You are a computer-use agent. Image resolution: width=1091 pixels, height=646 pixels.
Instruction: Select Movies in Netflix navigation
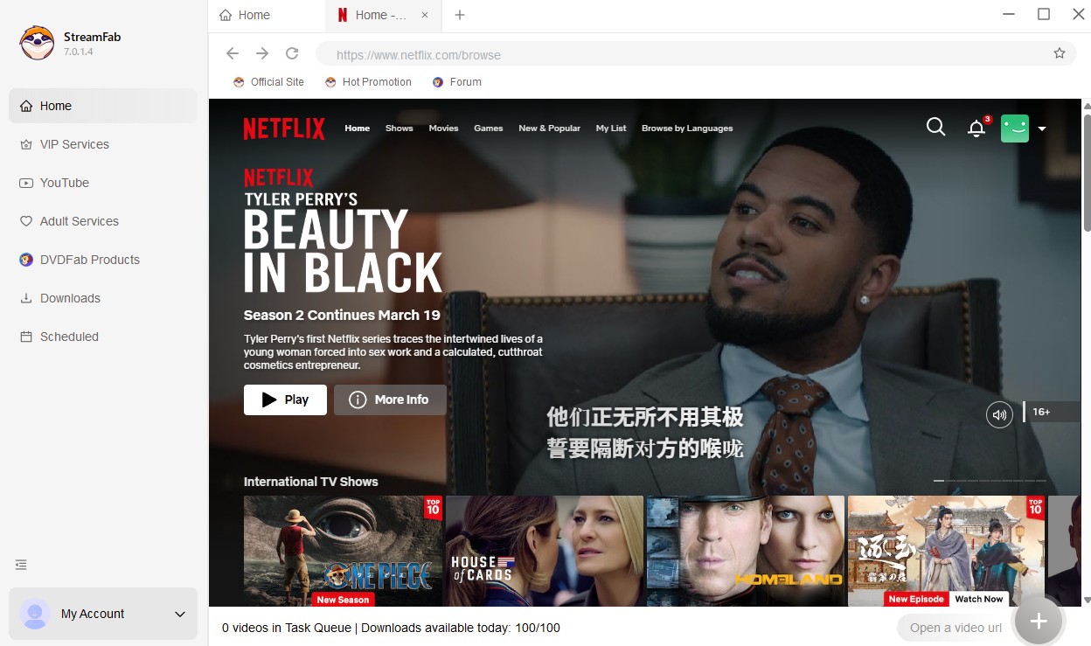click(443, 129)
